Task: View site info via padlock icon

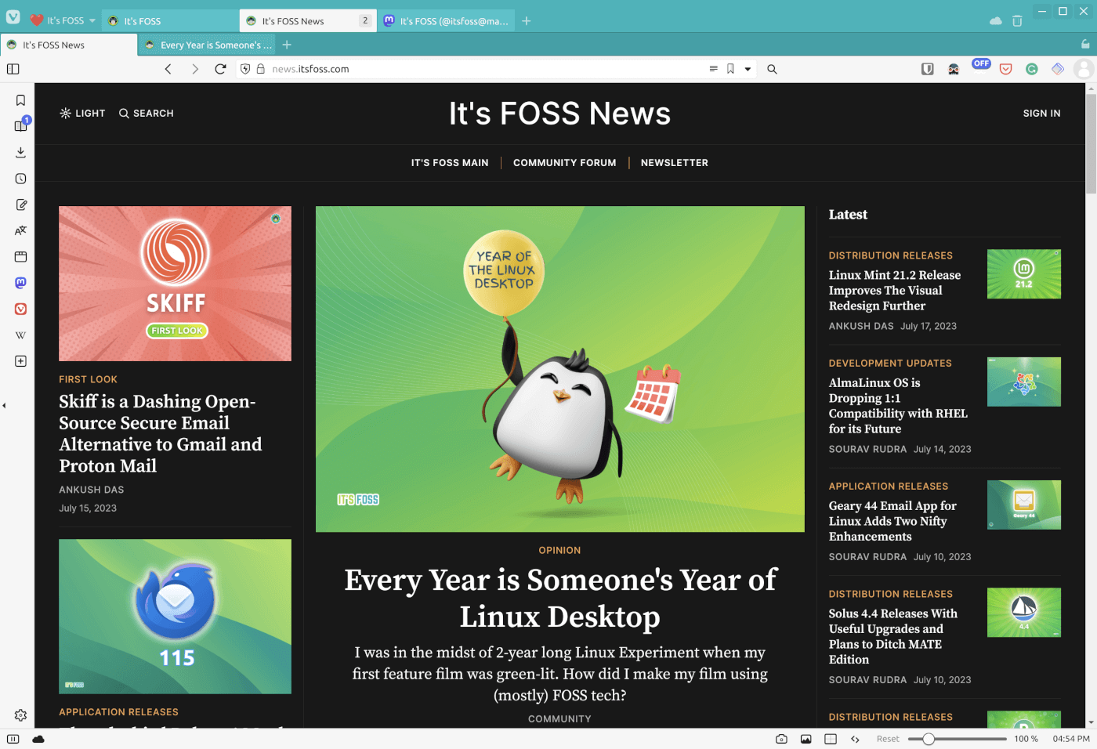Action: point(260,69)
